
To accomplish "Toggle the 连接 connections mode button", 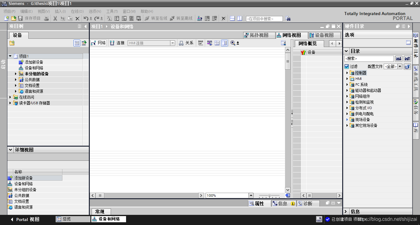I will (x=117, y=43).
